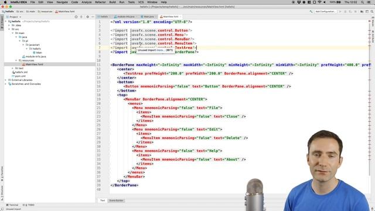Viewport: 375px width, 211px height.
Task: Click the Wi-Fi status icon
Action: pos(319,2)
